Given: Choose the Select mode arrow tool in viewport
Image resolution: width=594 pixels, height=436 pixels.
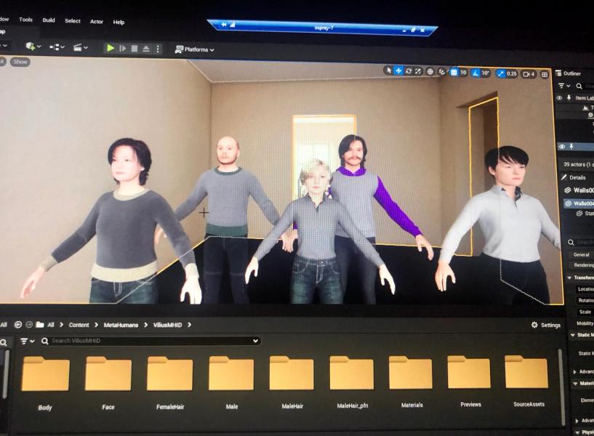Looking at the screenshot, I should (389, 71).
